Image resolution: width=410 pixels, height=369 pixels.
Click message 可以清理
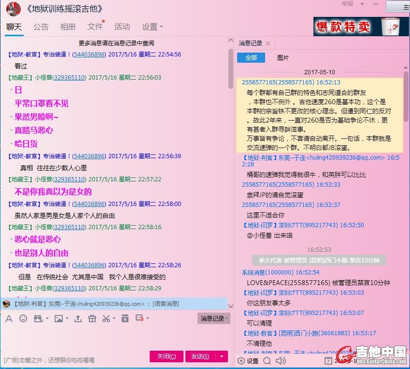(x=259, y=323)
